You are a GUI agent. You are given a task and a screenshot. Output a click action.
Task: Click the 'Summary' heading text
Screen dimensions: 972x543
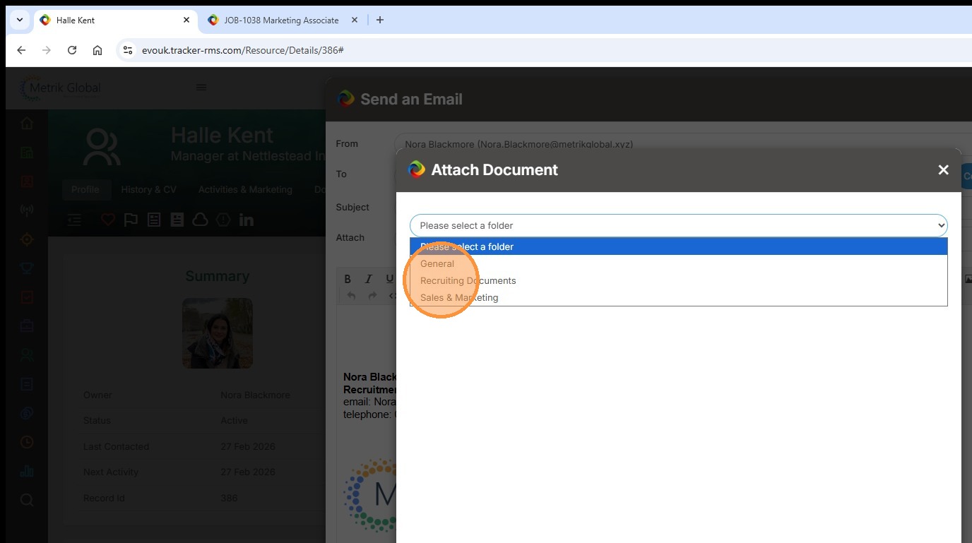218,276
